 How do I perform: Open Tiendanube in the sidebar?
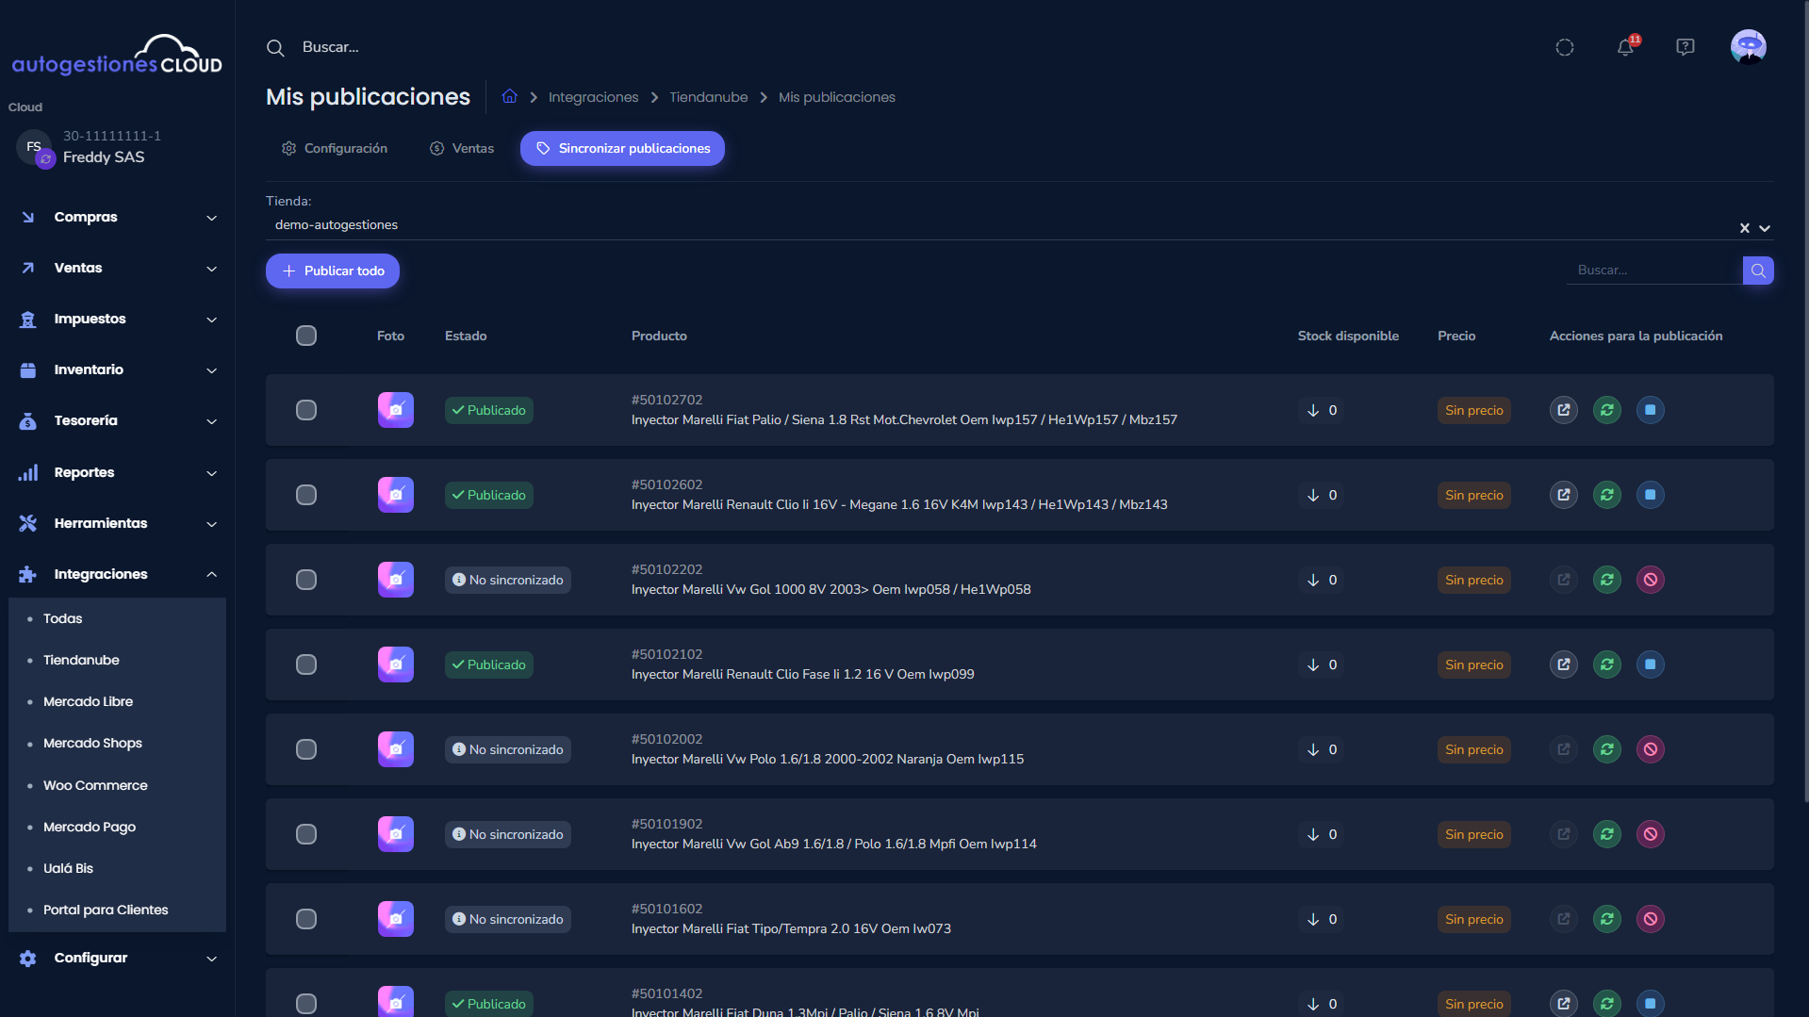coord(81,660)
